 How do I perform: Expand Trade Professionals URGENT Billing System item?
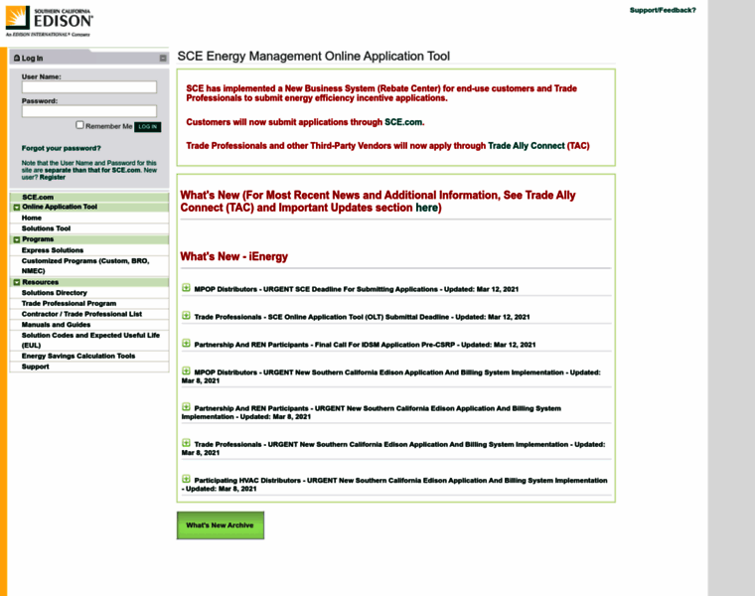(186, 443)
